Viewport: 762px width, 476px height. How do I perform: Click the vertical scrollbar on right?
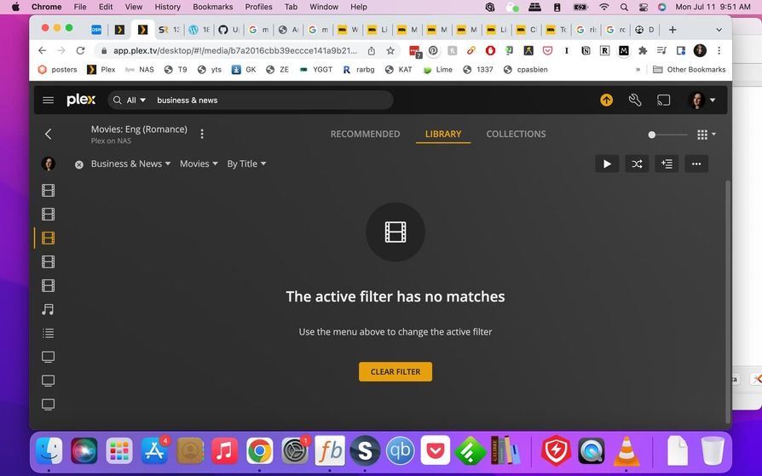[x=728, y=301]
